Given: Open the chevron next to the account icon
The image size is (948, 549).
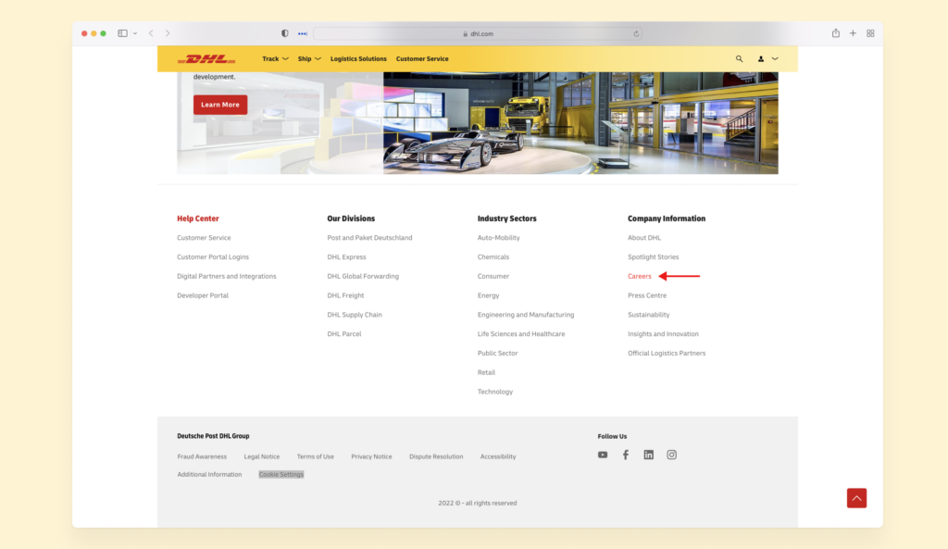Looking at the screenshot, I should coord(775,58).
